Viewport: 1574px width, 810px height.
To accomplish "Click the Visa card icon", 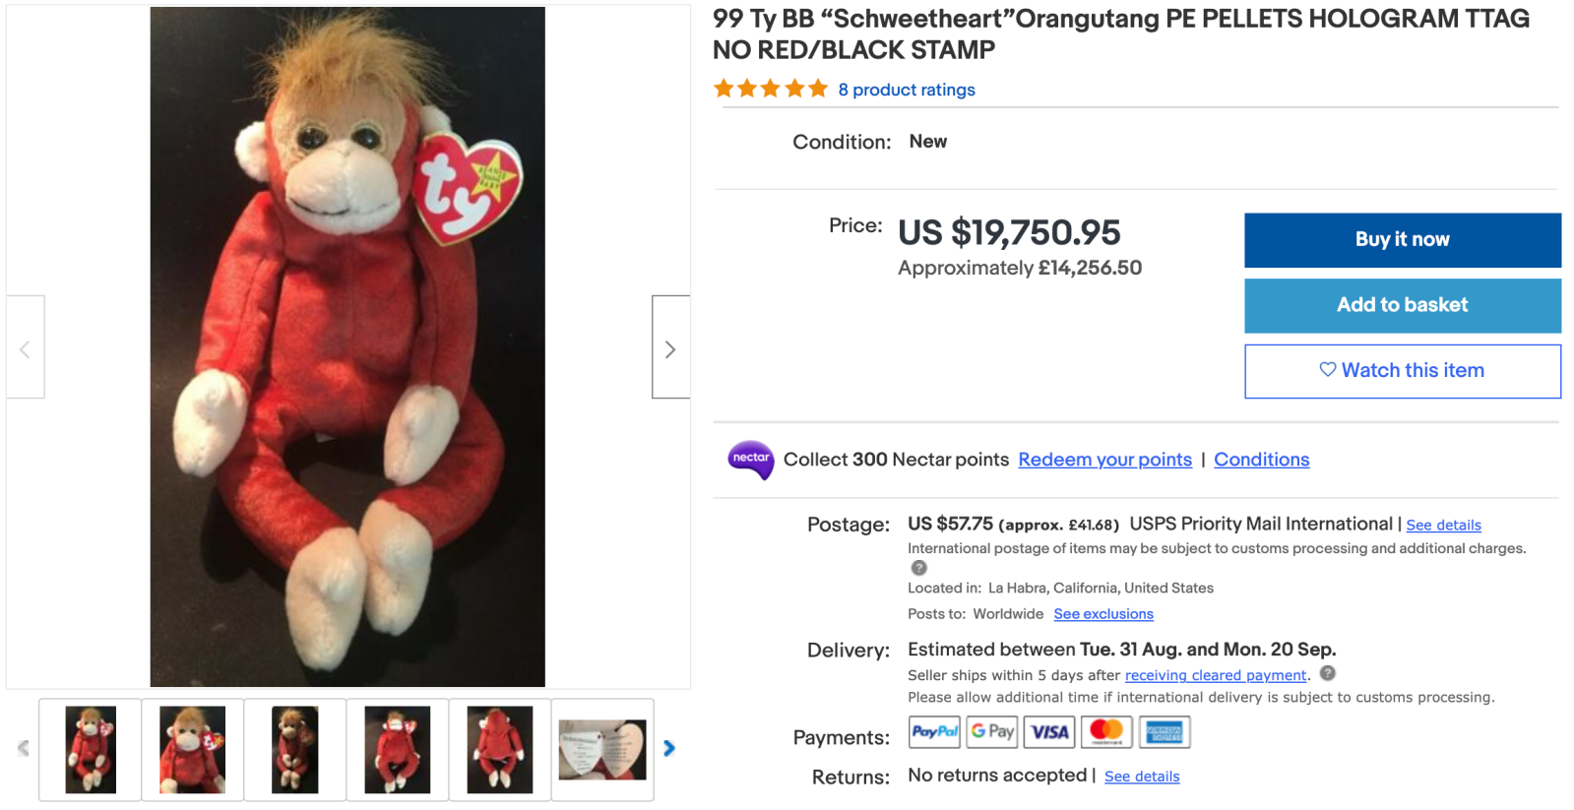I will coord(1049,732).
